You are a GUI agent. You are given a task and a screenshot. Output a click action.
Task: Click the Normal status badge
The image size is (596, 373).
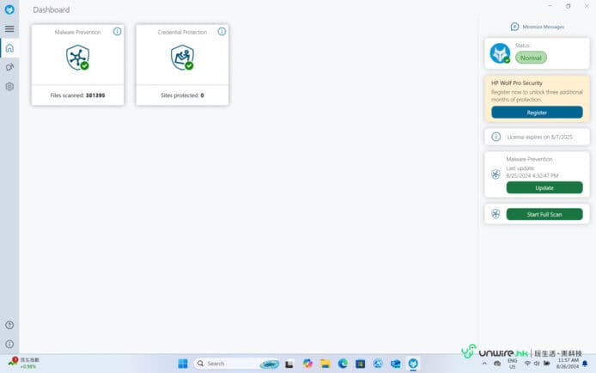pyautogui.click(x=531, y=58)
